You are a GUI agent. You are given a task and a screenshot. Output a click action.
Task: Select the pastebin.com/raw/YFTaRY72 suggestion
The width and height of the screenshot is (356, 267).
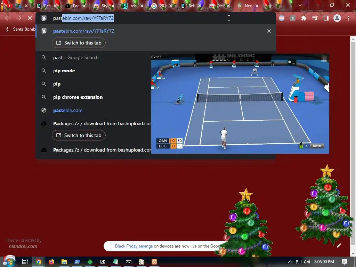pos(83,31)
